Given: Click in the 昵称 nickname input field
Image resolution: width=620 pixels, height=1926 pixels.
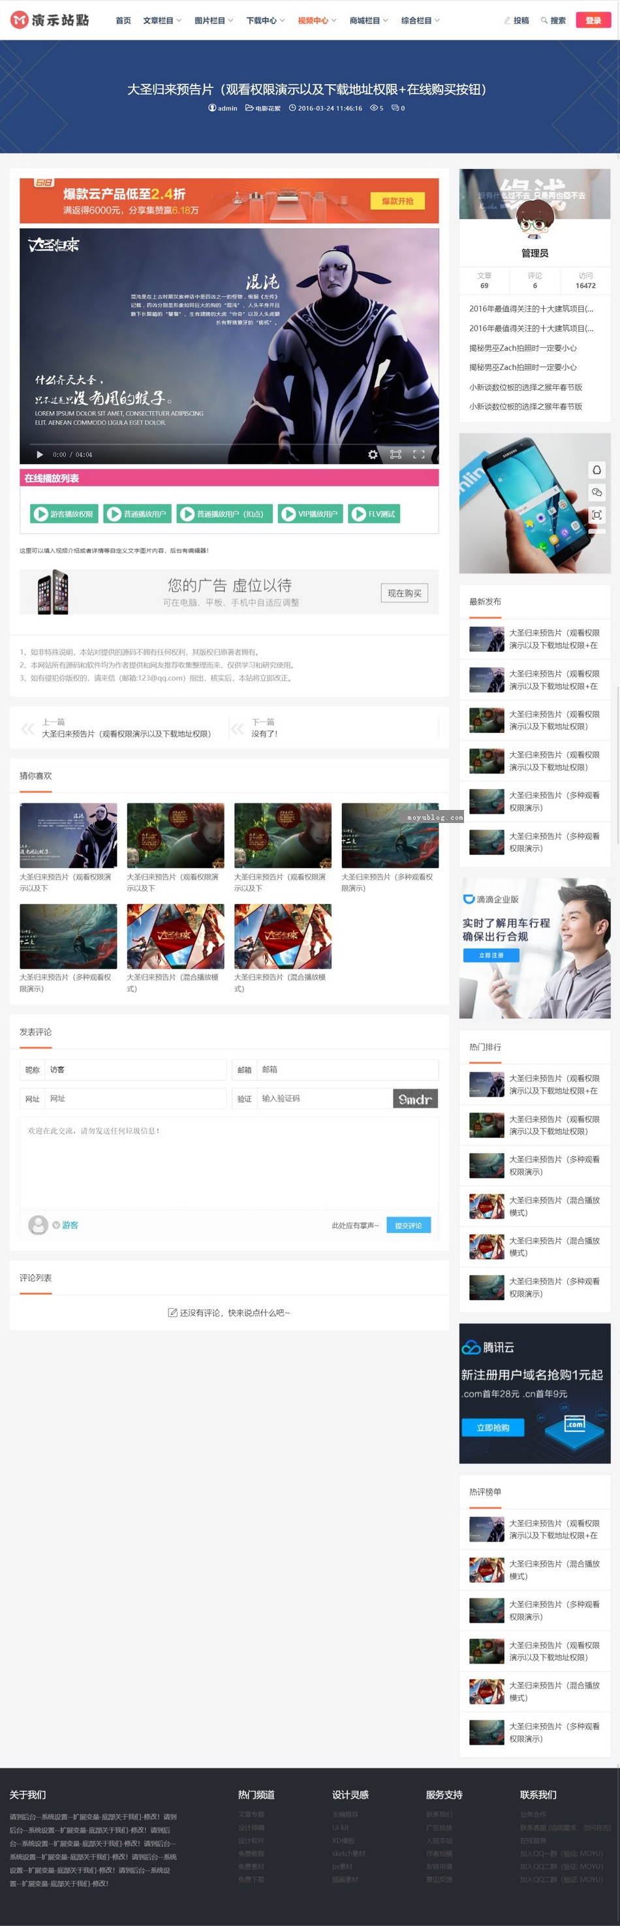Looking at the screenshot, I should point(134,1070).
